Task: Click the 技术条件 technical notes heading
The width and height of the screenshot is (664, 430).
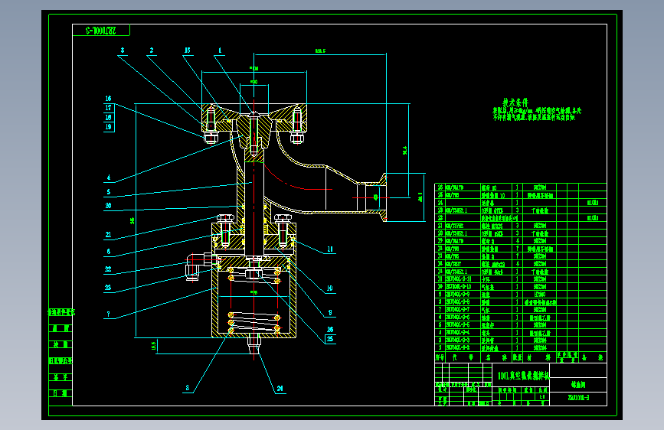Action: (515, 103)
